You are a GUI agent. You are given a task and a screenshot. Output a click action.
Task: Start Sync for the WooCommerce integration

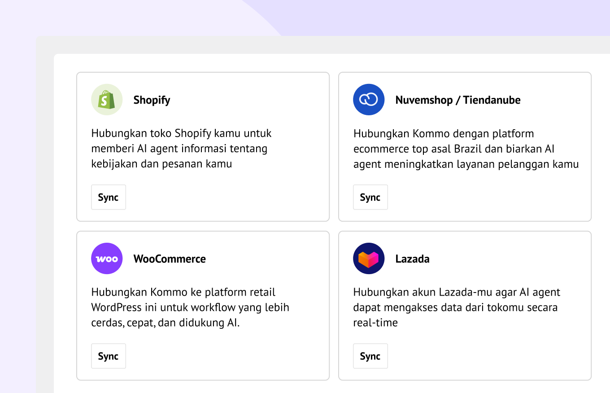pos(109,356)
